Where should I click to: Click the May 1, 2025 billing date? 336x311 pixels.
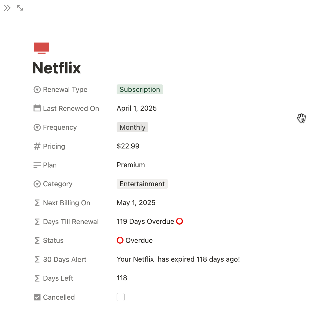(x=136, y=203)
